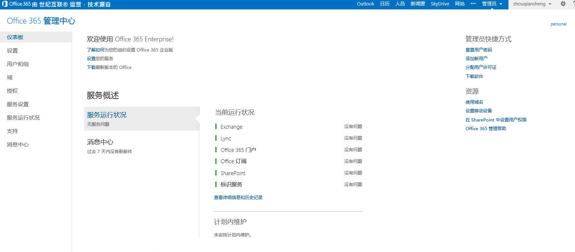Viewport: 575px width, 252px height.
Task: Open the ellipsis more navigation menu
Action: 473,4
